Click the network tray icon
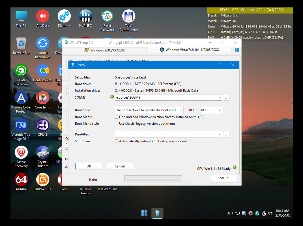The image size is (303, 226). [x=237, y=213]
